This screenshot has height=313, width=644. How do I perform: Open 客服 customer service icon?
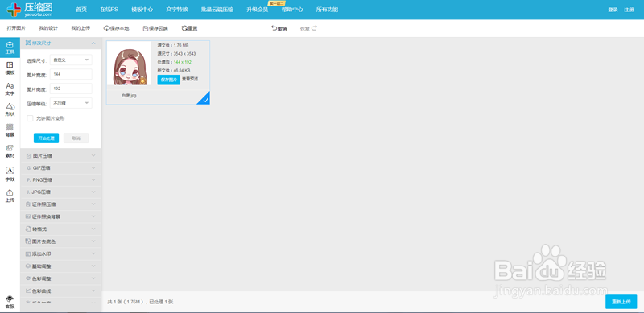click(10, 303)
